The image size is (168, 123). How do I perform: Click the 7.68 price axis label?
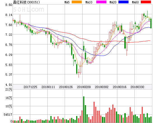pos(9,25)
